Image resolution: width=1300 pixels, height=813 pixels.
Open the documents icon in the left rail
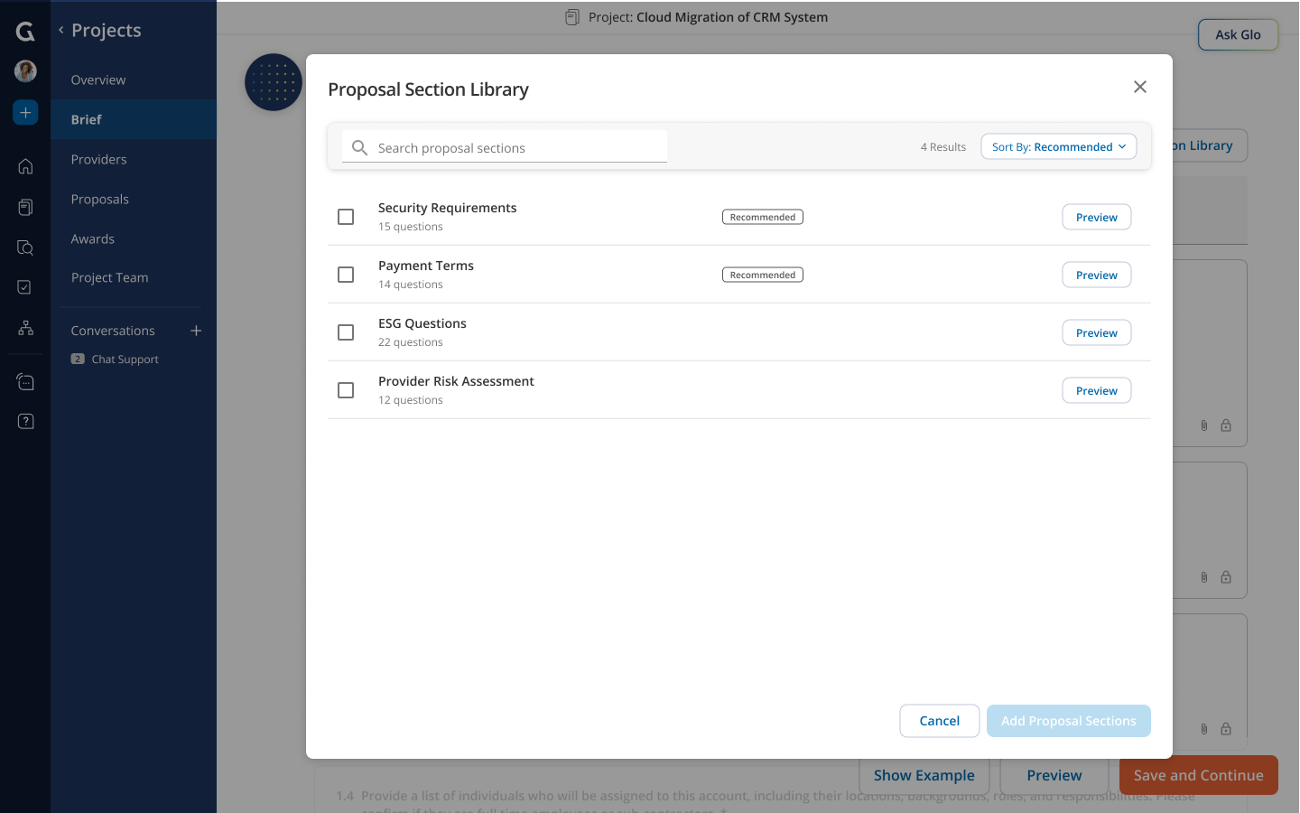24,207
